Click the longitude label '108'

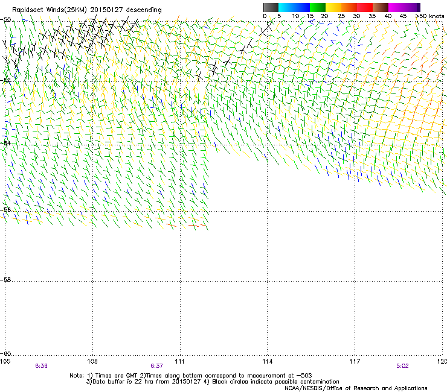click(92, 361)
